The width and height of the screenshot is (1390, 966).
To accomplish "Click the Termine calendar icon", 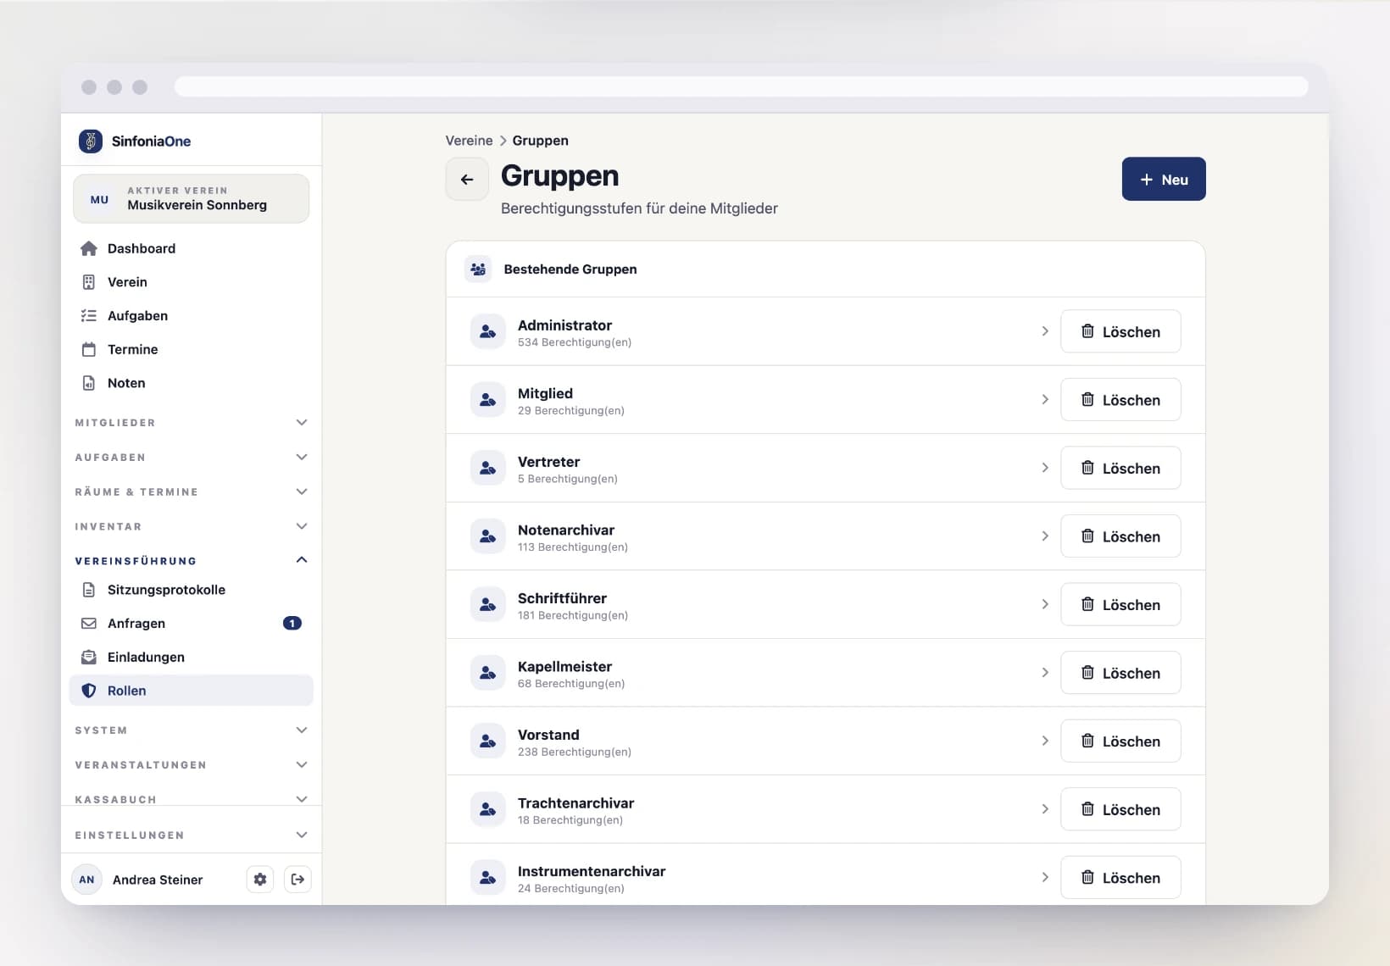I will point(89,349).
